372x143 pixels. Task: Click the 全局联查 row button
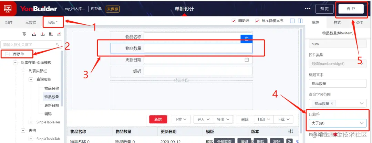[x=225, y=141]
